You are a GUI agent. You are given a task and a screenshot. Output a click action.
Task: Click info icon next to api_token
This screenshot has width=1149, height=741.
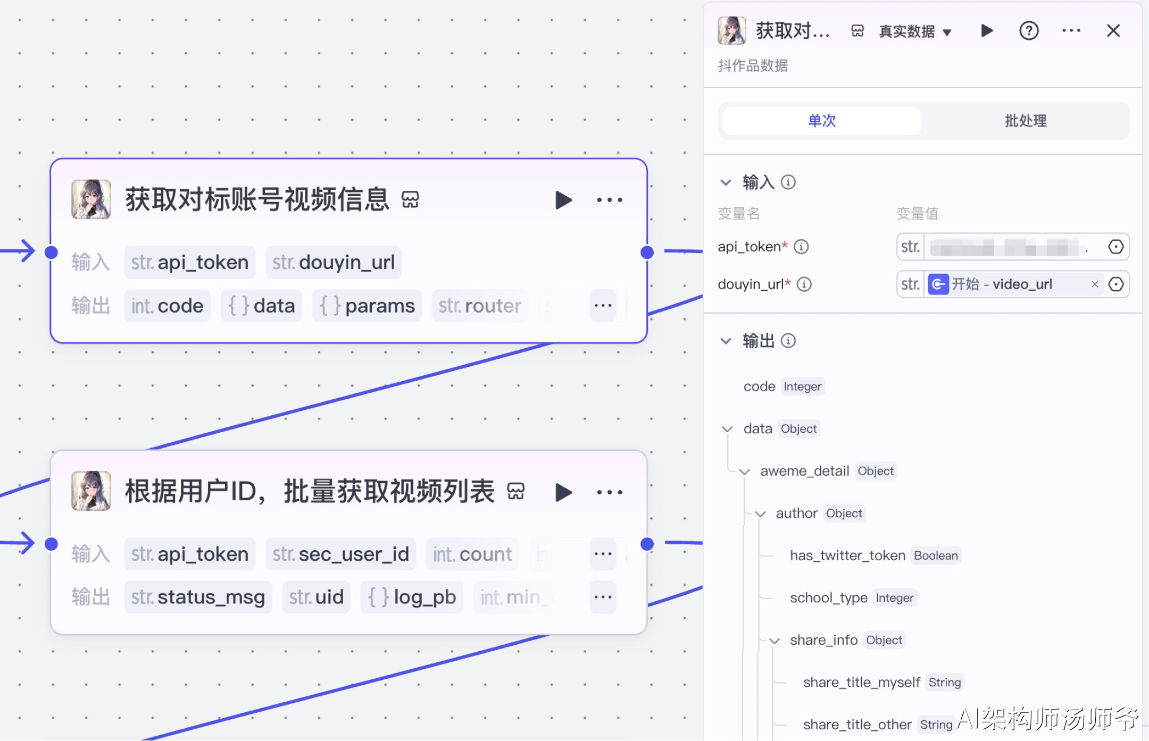[x=801, y=247]
